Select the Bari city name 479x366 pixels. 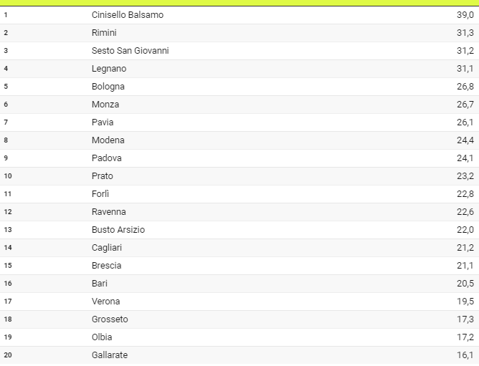[x=100, y=284]
